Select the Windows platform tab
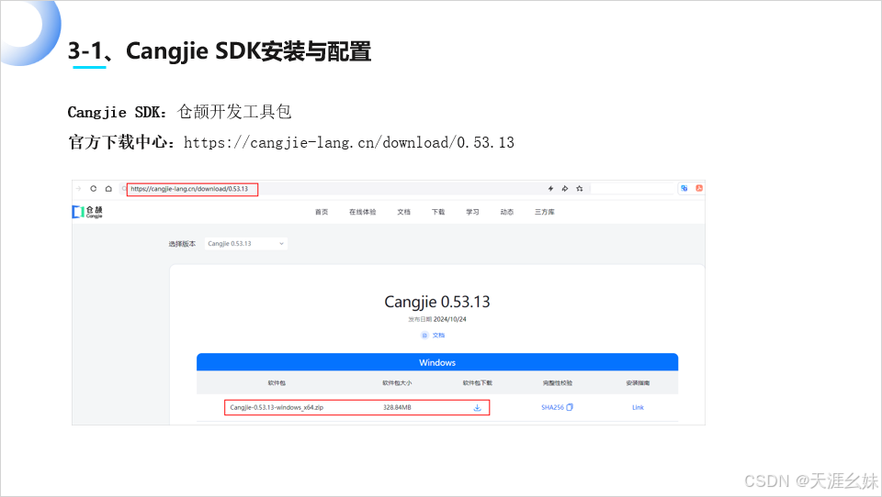882x497 pixels. (x=437, y=362)
